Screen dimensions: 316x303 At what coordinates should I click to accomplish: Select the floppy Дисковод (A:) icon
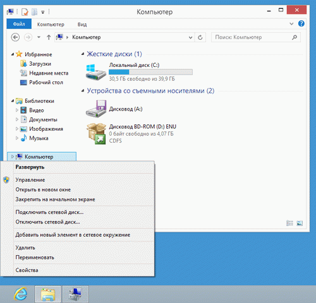(x=96, y=109)
